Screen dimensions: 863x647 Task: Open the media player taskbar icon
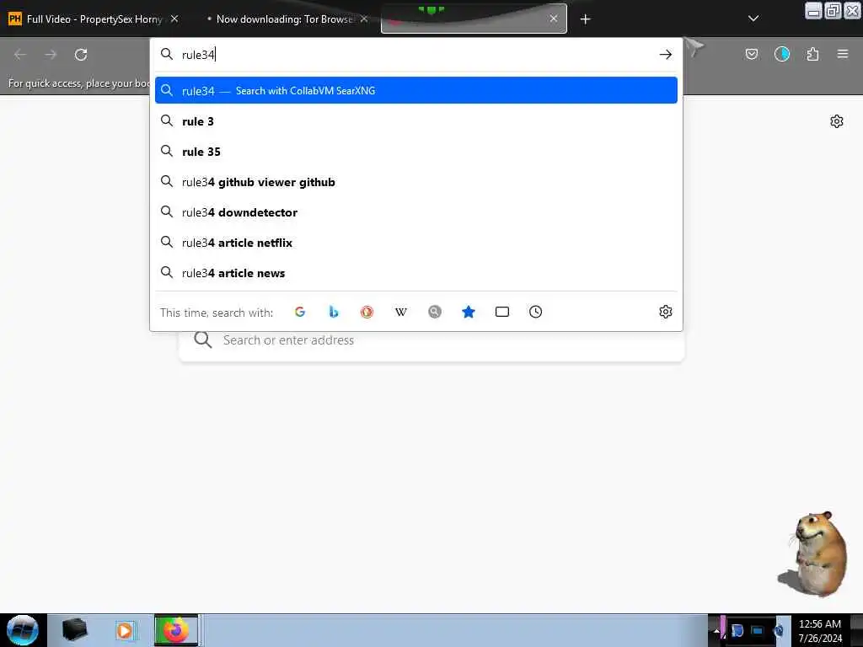(125, 630)
